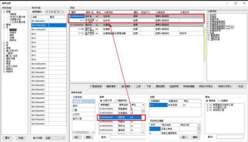Click the 门联窗参数 button
Viewport: 248px width, 142px height.
tap(96, 87)
